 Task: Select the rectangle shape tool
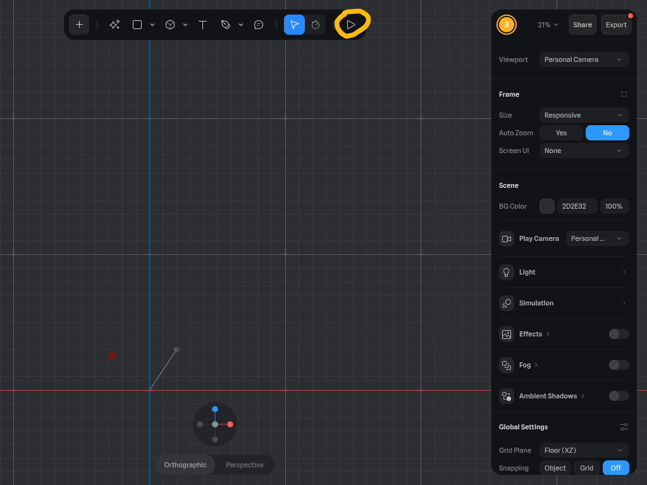point(137,25)
